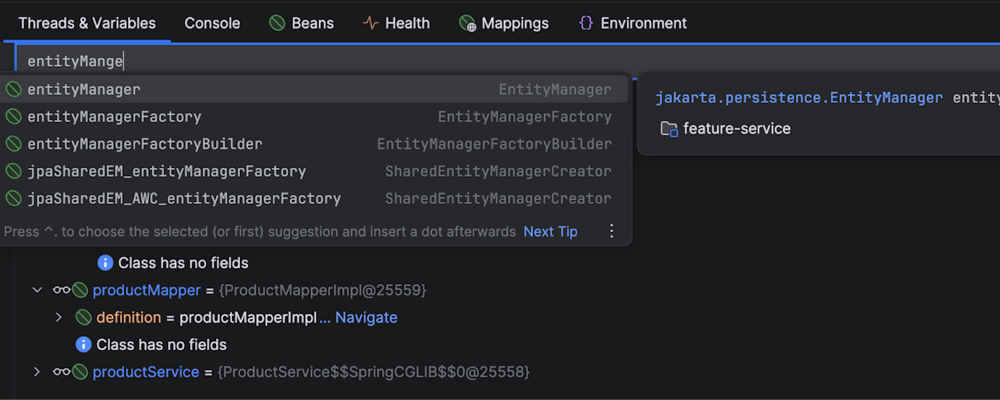Image resolution: width=1000 pixels, height=400 pixels.
Task: Click the bean icon beside entityManager suggestion
Action: (x=13, y=89)
